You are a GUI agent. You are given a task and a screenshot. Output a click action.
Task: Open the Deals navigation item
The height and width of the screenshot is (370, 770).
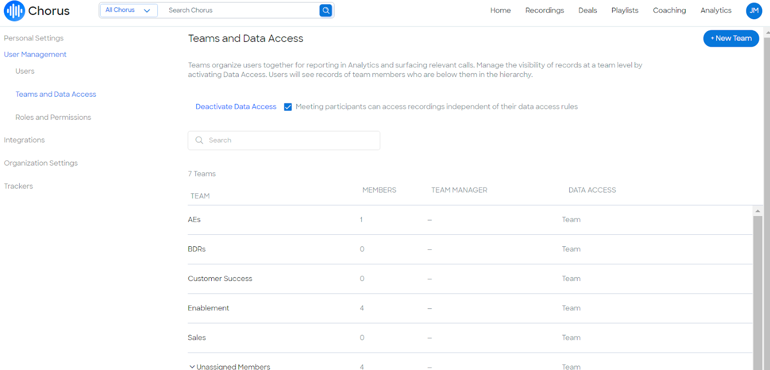587,10
